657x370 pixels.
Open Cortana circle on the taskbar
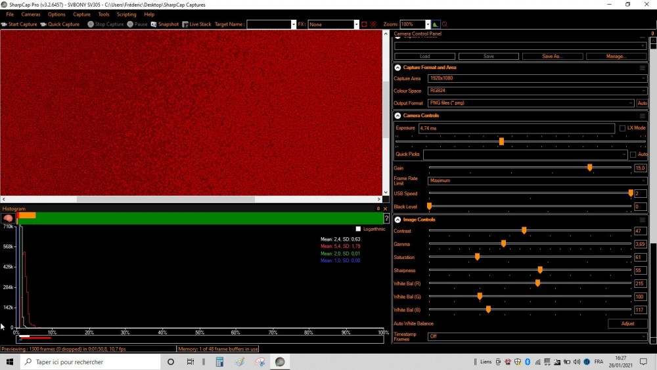click(x=171, y=361)
